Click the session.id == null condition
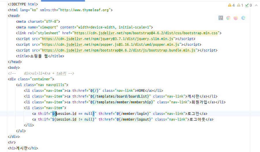Image resolution: width=260 pixels, height=152 pixels. [74, 114]
